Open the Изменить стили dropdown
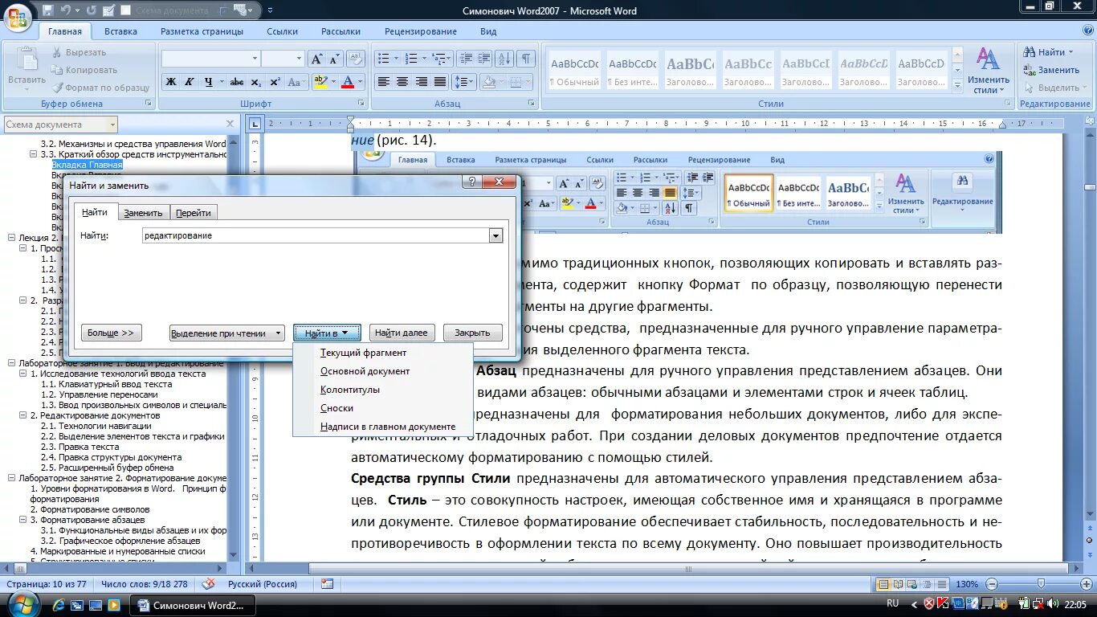 988,70
